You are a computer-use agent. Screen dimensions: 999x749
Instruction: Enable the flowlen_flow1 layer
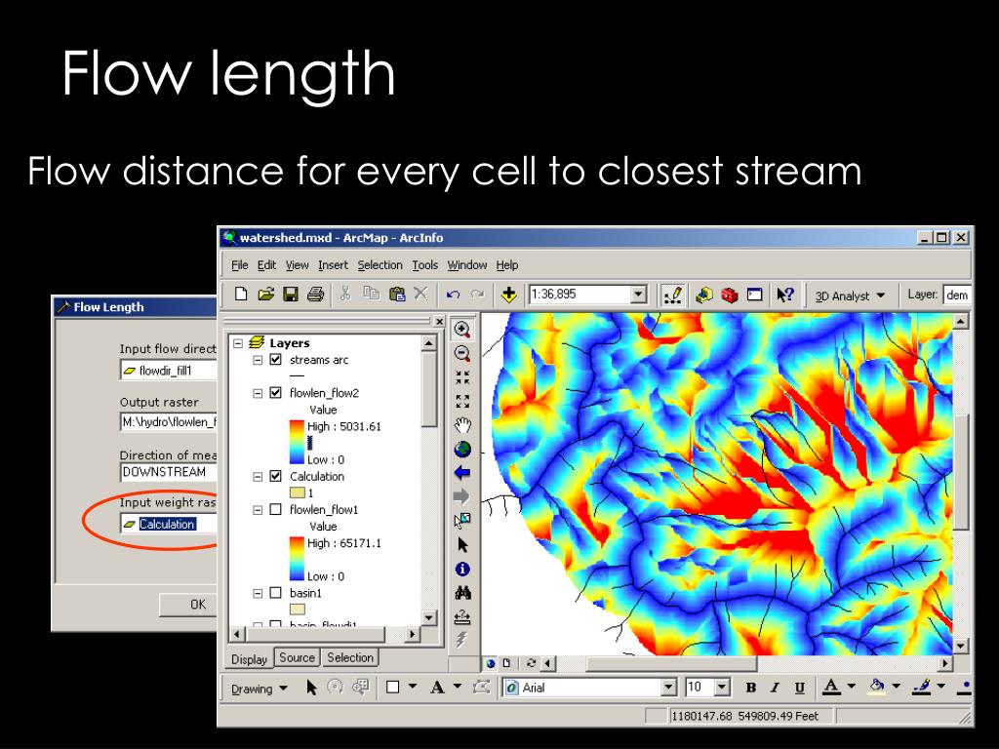pyautogui.click(x=276, y=509)
